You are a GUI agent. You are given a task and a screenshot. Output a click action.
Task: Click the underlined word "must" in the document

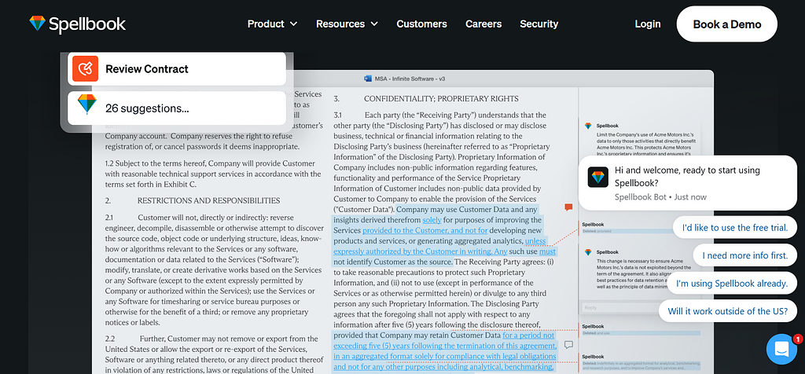pyautogui.click(x=548, y=251)
